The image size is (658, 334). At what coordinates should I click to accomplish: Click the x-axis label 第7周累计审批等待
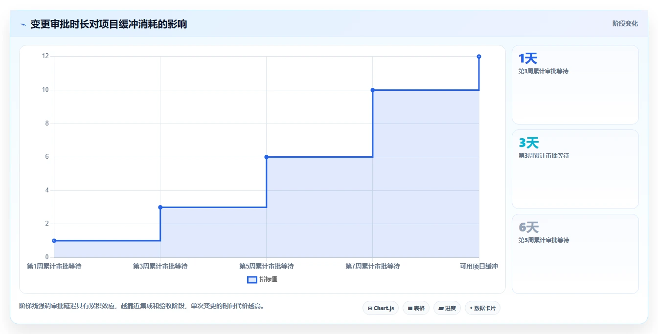tap(373, 267)
